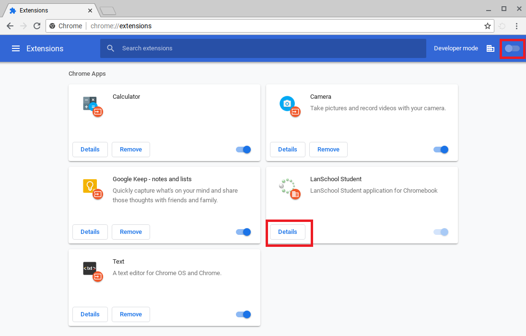This screenshot has height=336, width=526.
Task: Open Google Keep Details
Action: [90, 232]
